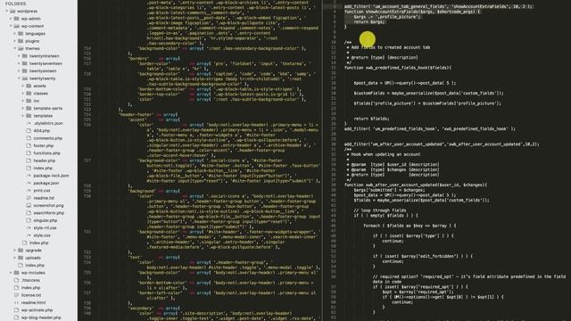Click the plugins folder icon
The image size is (571, 321).
[x=21, y=41]
